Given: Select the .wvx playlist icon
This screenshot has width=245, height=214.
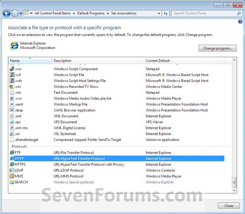Looking at the screenshot, I should [12, 98].
